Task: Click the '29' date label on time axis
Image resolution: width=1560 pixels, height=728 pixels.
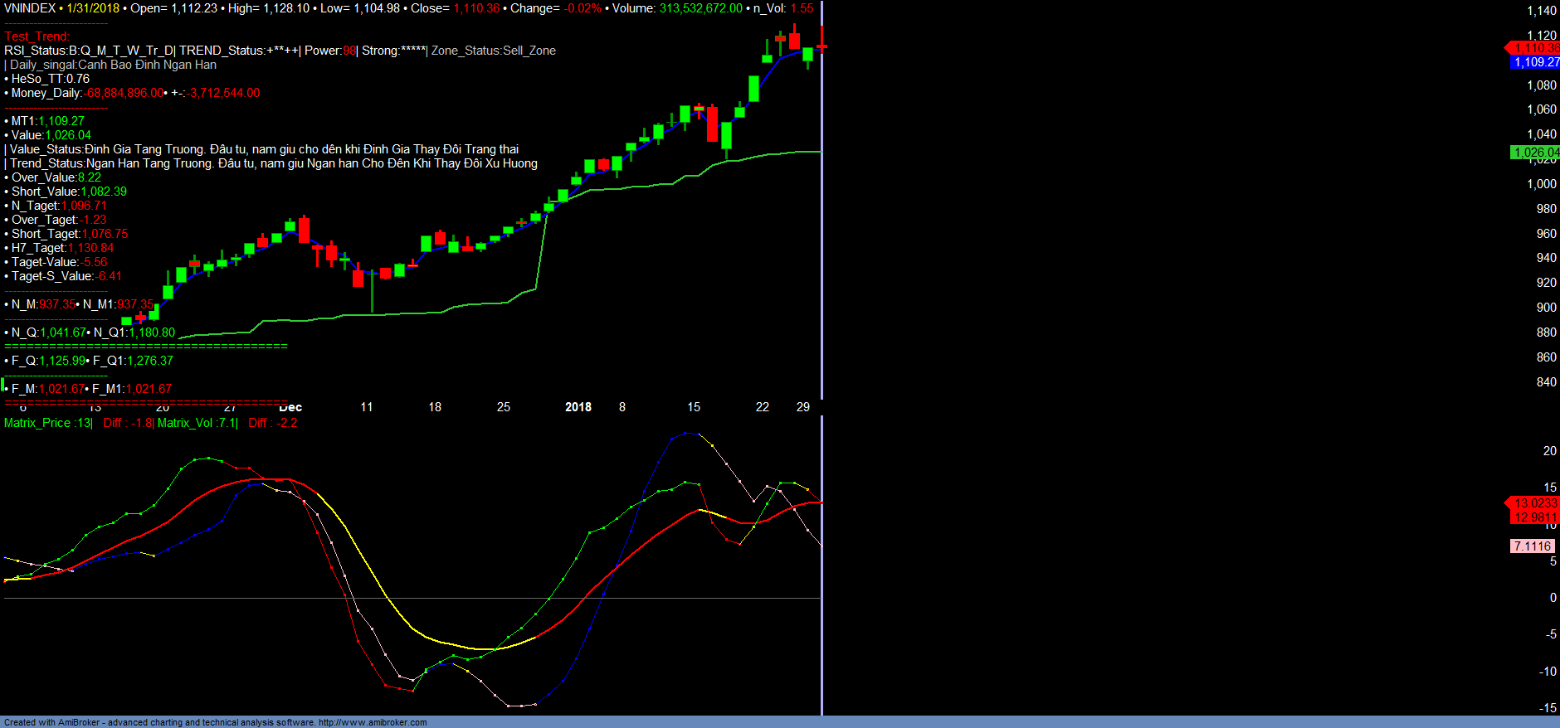Action: click(x=802, y=407)
